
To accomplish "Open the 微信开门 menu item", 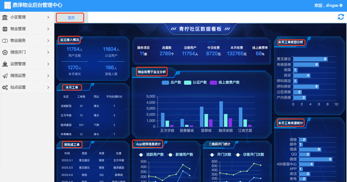I will pos(27,52).
